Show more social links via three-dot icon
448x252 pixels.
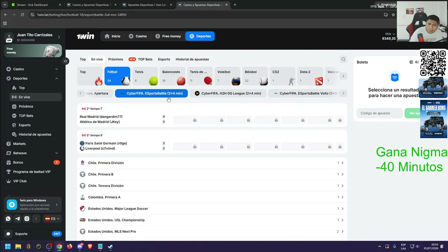[36, 219]
